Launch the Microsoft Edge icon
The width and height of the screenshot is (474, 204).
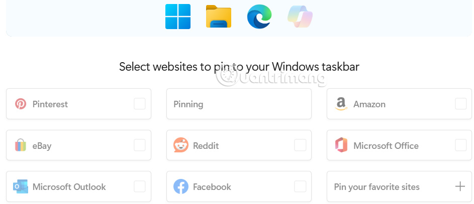[x=259, y=17]
